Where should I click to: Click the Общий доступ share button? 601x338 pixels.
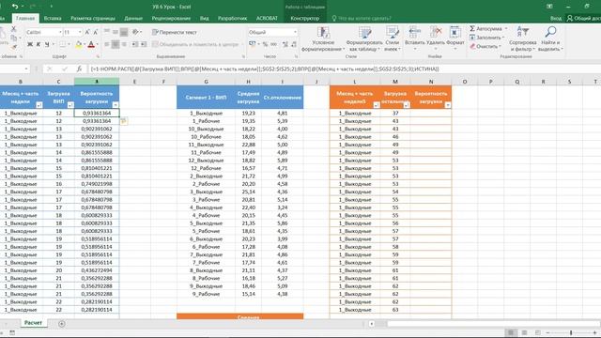pos(584,18)
